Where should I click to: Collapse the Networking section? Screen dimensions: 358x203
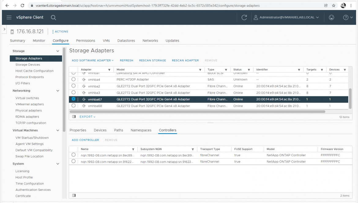click(58, 91)
